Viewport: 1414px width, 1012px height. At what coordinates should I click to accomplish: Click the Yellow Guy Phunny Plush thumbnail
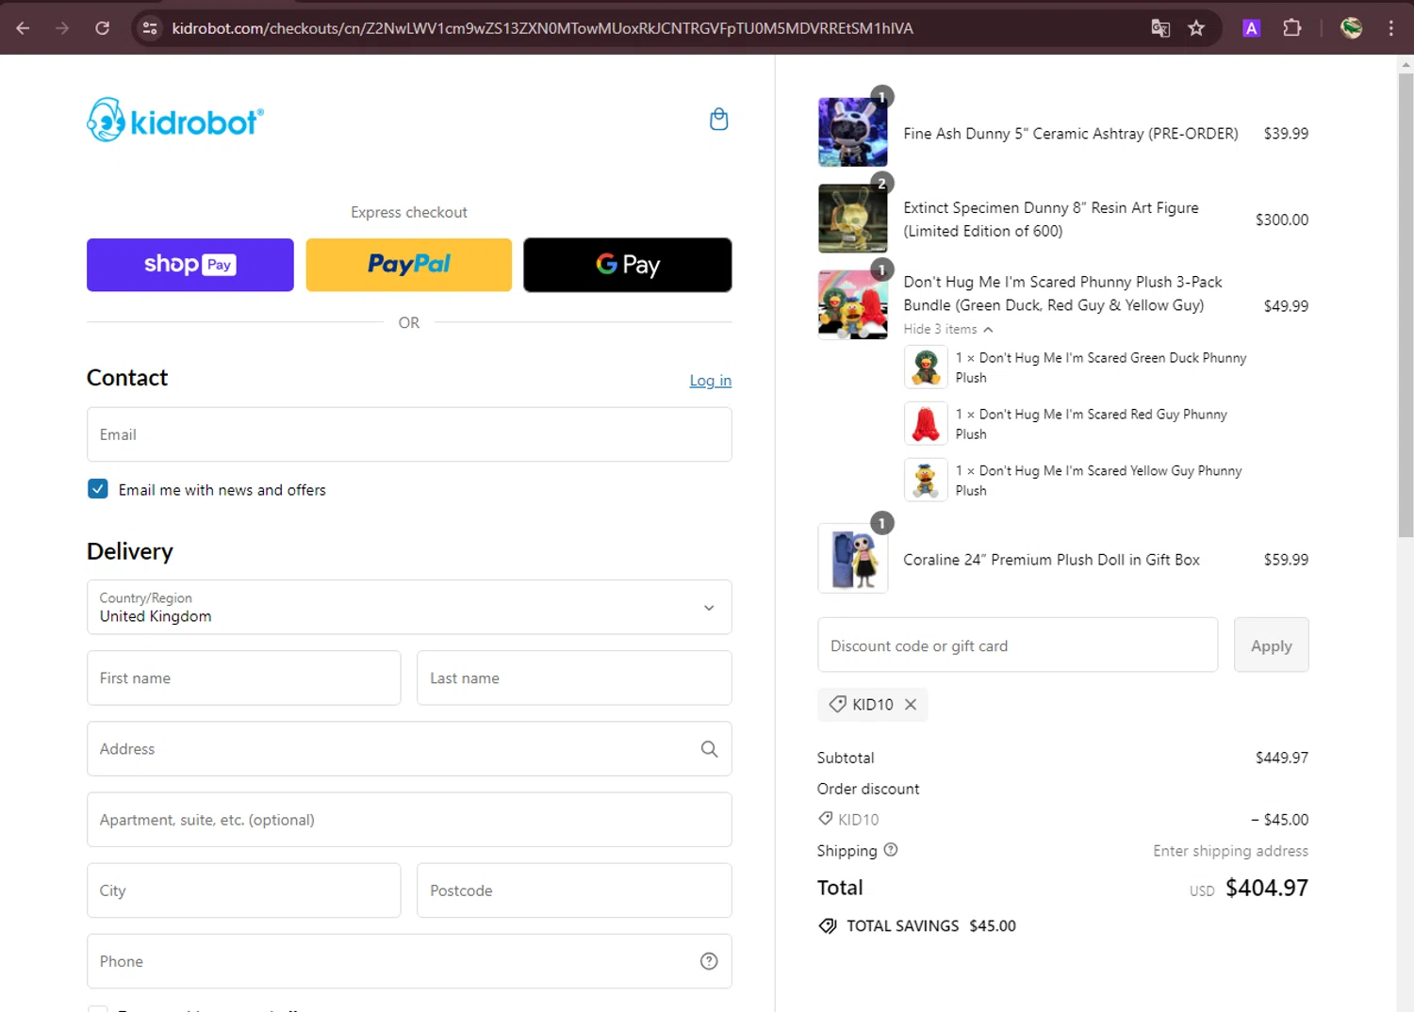point(926,481)
